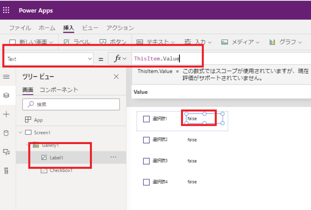
Task: Click the メディア picture icon in ribbon
Action: tap(224, 42)
